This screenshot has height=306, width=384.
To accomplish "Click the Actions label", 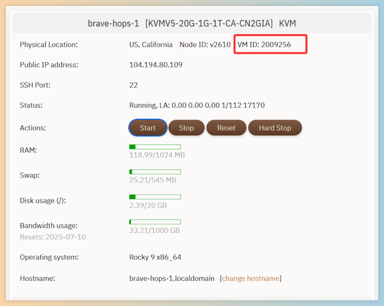I will click(x=33, y=128).
